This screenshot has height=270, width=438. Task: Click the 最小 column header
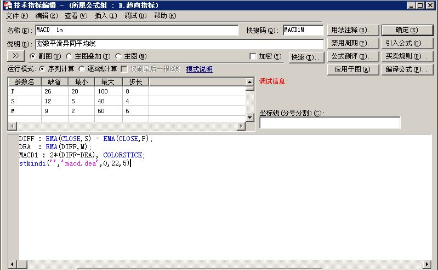click(x=81, y=82)
